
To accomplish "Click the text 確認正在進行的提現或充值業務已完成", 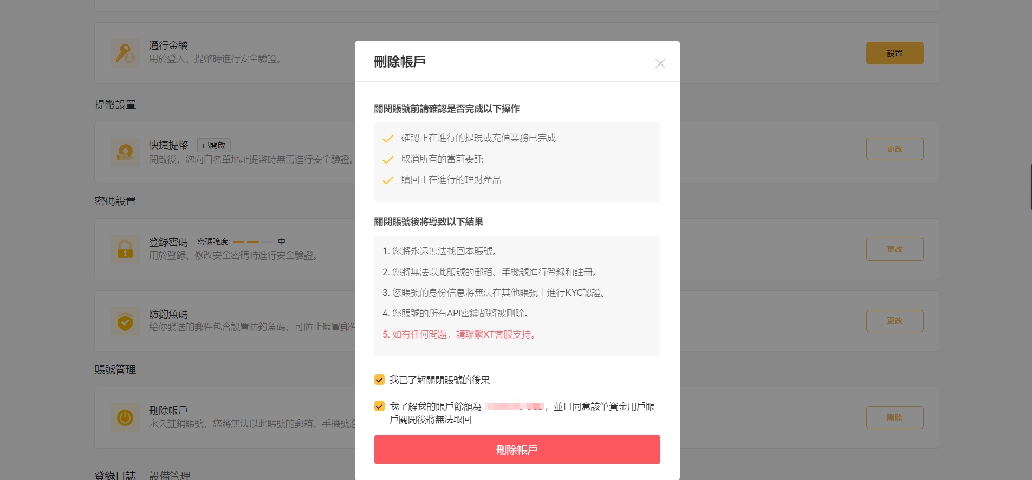I will tap(478, 138).
